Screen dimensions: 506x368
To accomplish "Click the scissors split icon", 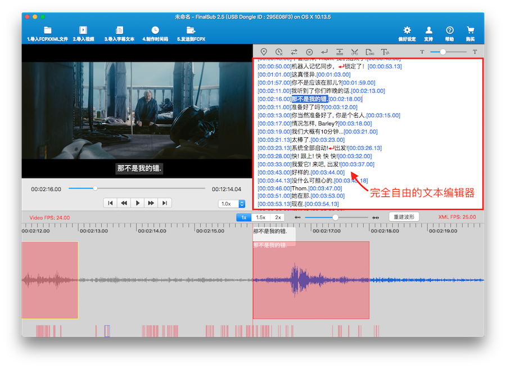I will click(354, 52).
